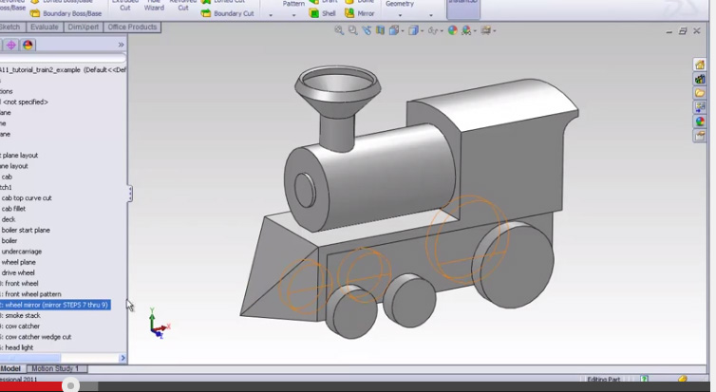
Task: Click the Apply Scene icon
Action: [466, 30]
